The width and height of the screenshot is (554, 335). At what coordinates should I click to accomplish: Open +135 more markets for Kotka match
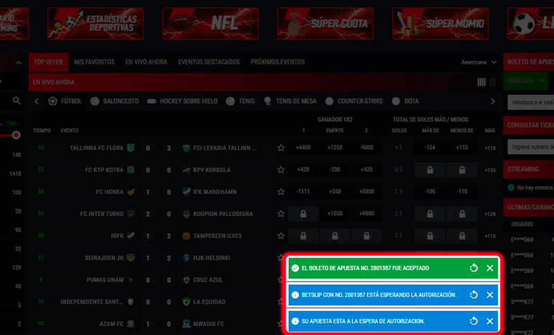coord(490,170)
